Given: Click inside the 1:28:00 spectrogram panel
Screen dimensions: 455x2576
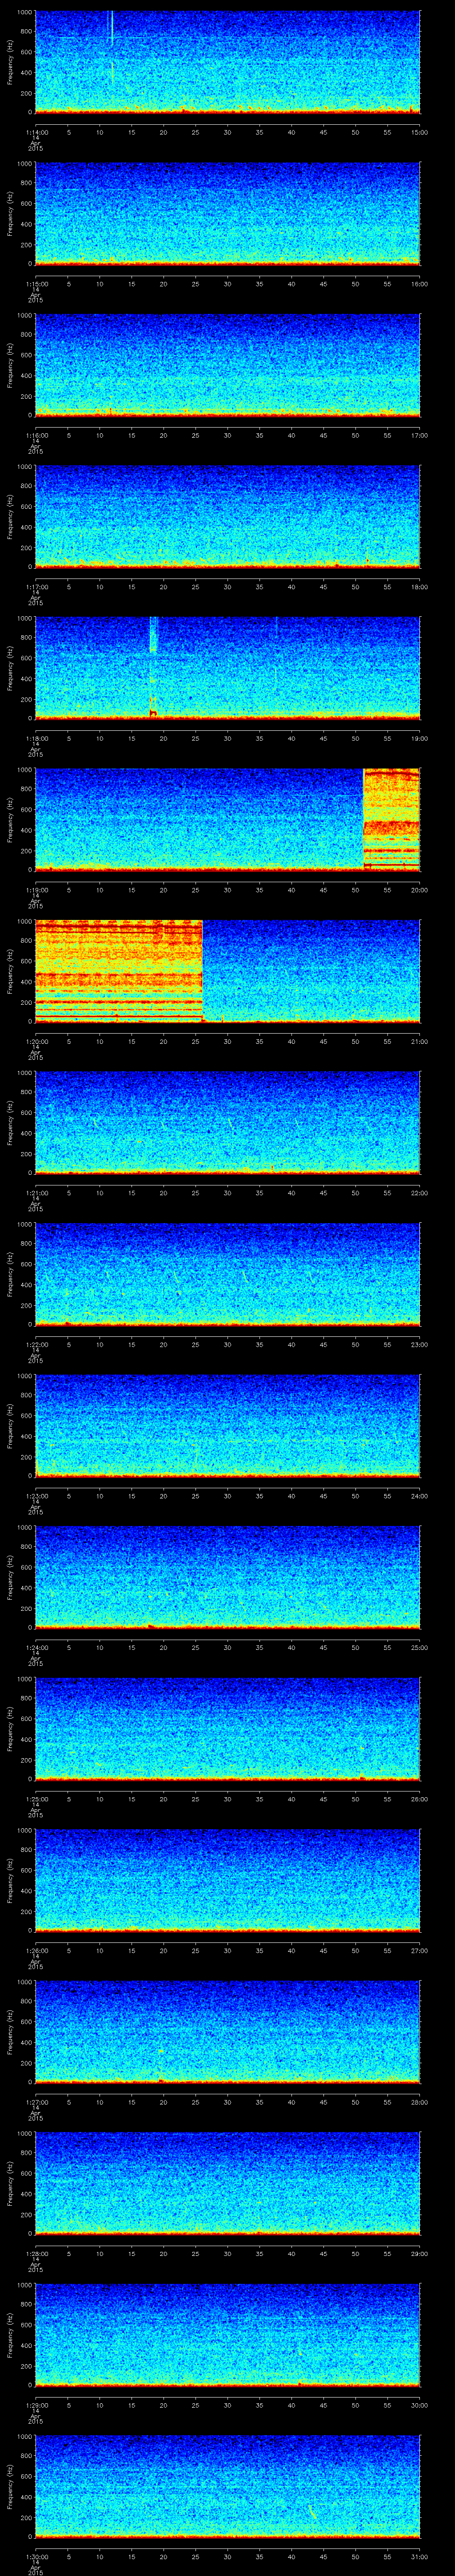Looking at the screenshot, I should (227, 2183).
